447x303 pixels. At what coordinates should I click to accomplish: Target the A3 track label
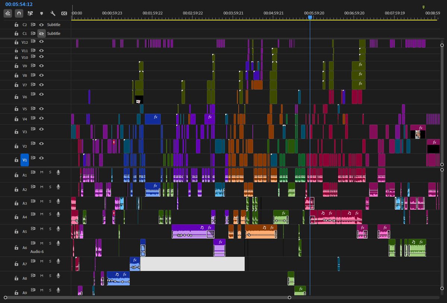tap(25, 204)
